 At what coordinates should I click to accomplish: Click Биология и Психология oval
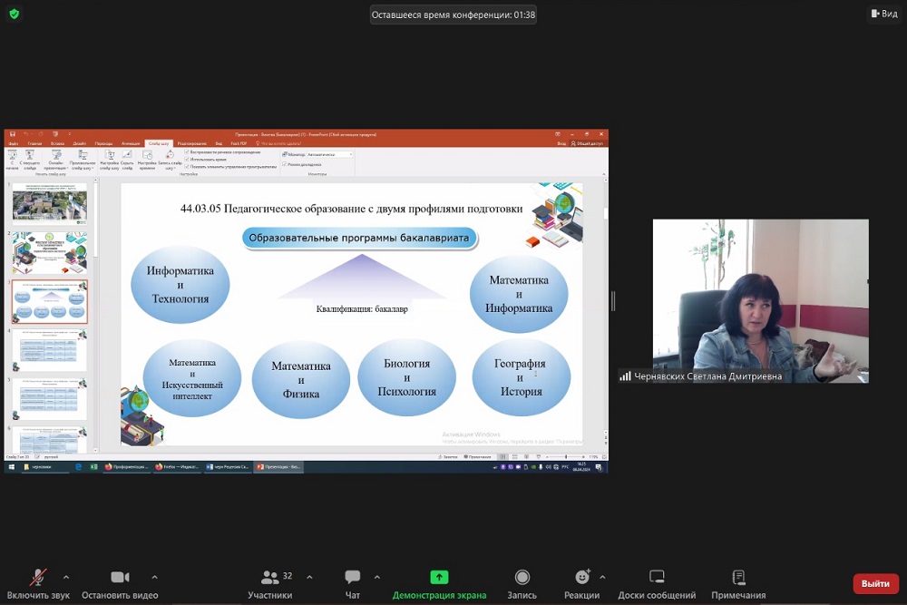click(x=406, y=377)
